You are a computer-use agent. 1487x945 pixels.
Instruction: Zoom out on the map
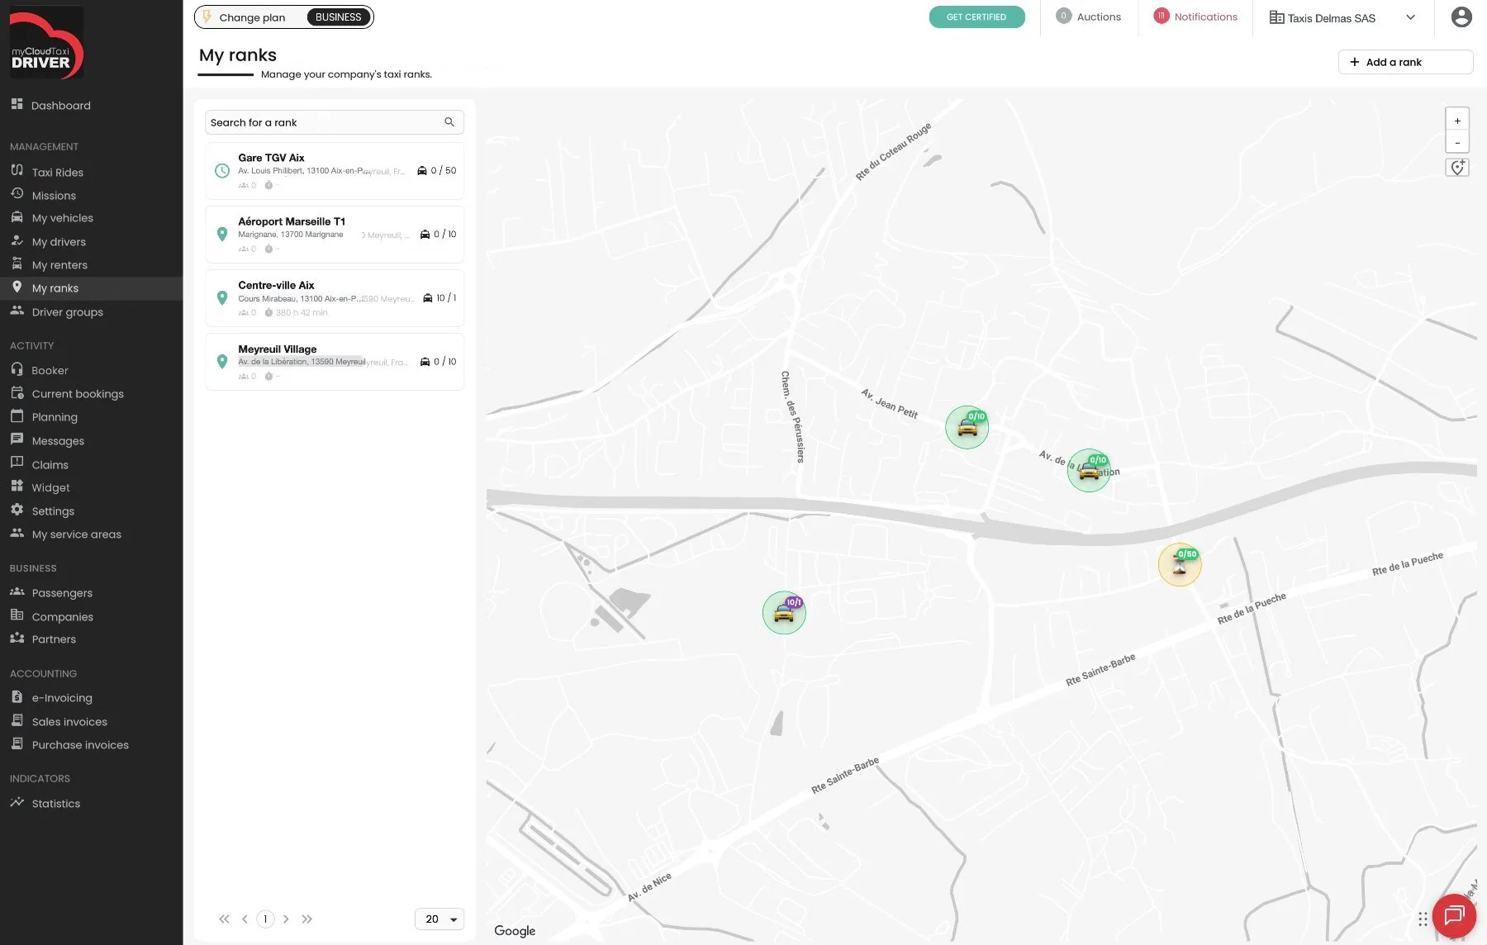click(1457, 142)
